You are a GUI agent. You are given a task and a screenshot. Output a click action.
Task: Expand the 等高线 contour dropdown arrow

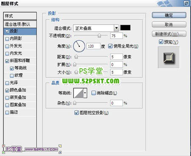pos(85,93)
